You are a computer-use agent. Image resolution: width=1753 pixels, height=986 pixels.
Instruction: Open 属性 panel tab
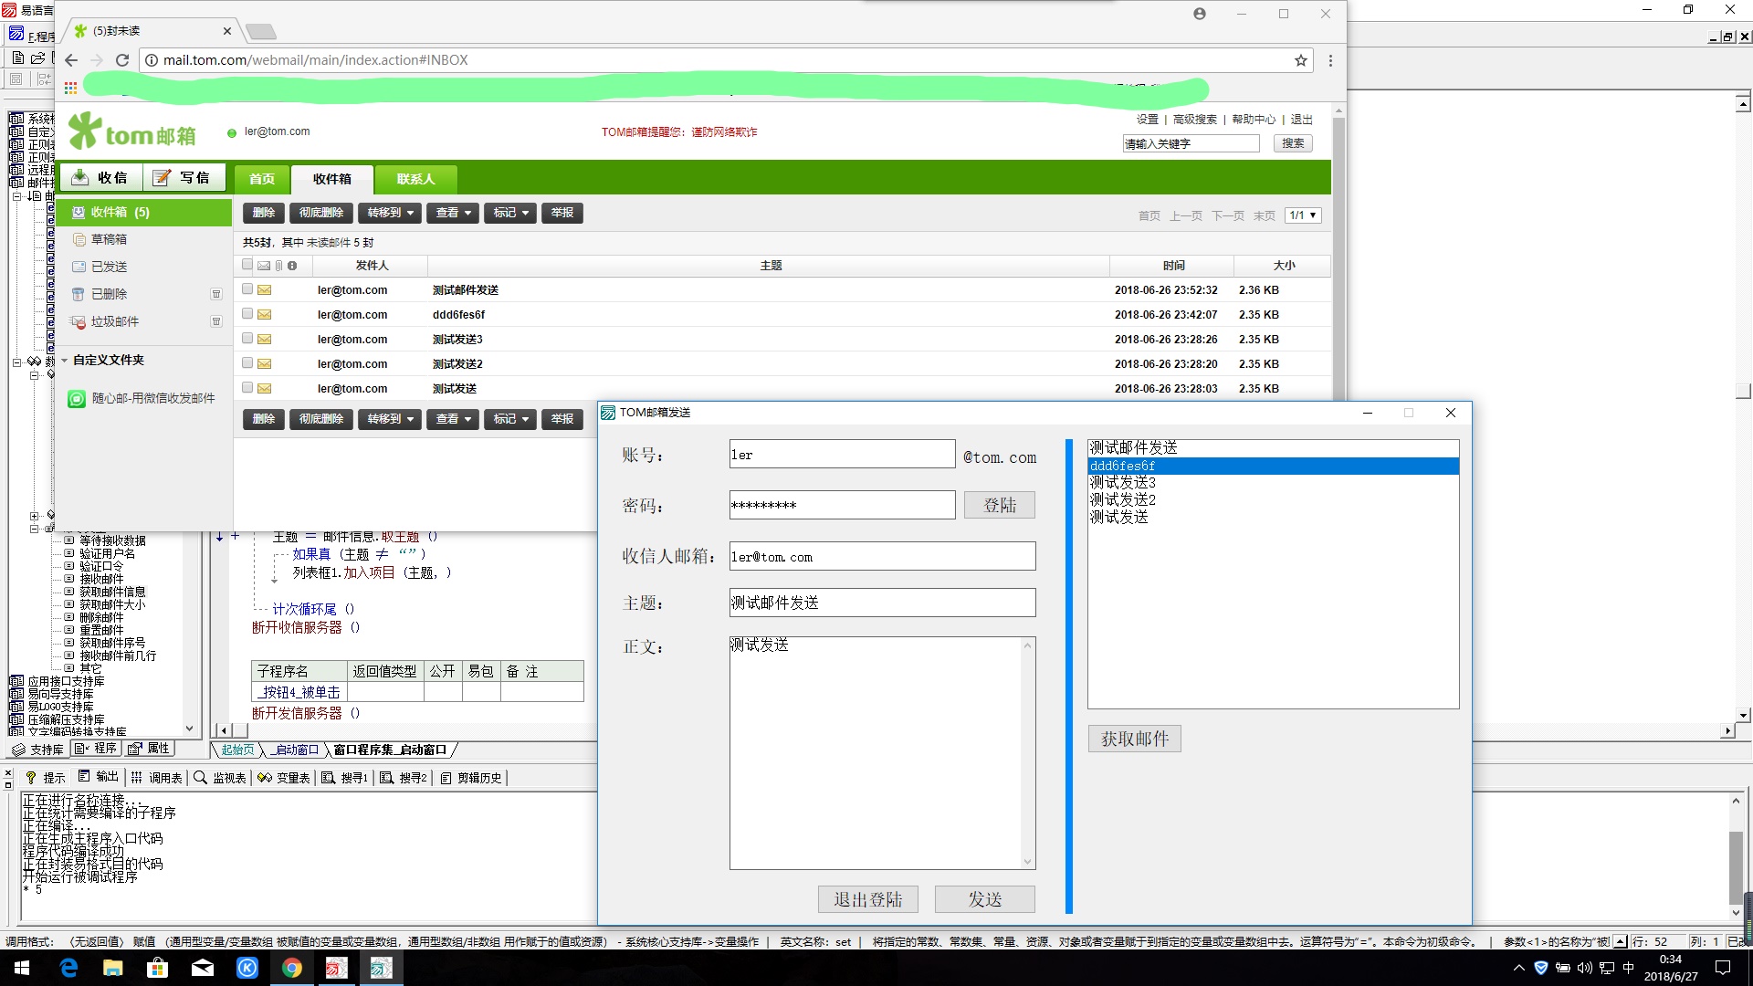(x=149, y=749)
